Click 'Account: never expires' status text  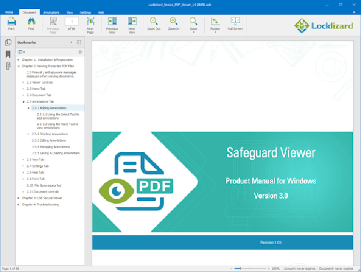click(299, 269)
